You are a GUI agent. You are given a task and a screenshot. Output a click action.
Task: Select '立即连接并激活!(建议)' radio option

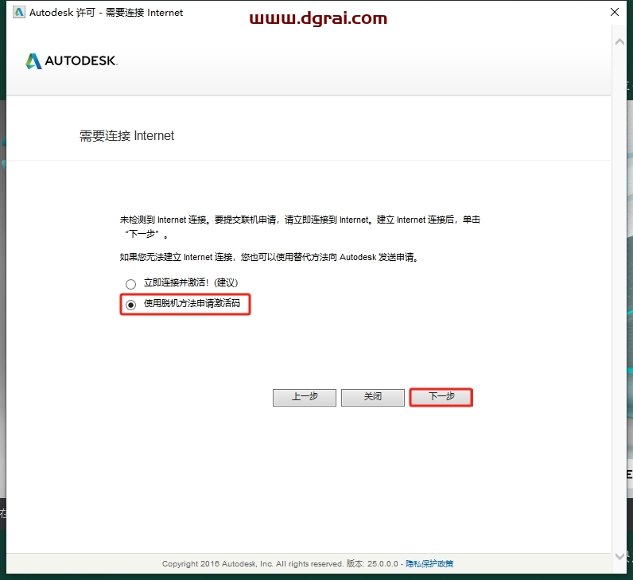coord(130,284)
